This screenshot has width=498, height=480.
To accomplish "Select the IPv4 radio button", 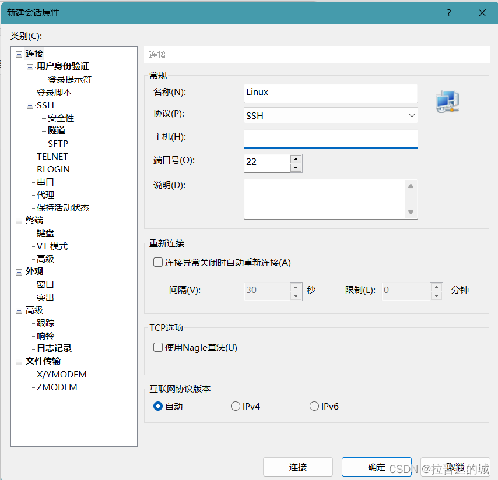I will click(x=236, y=406).
